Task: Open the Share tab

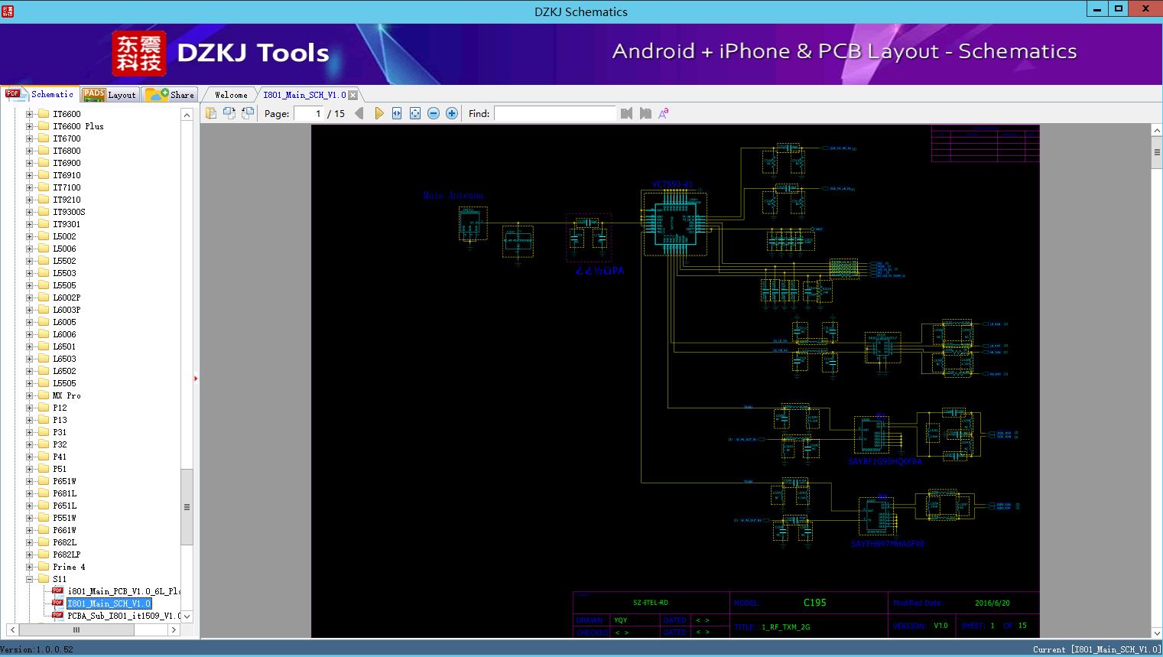Action: point(171,95)
